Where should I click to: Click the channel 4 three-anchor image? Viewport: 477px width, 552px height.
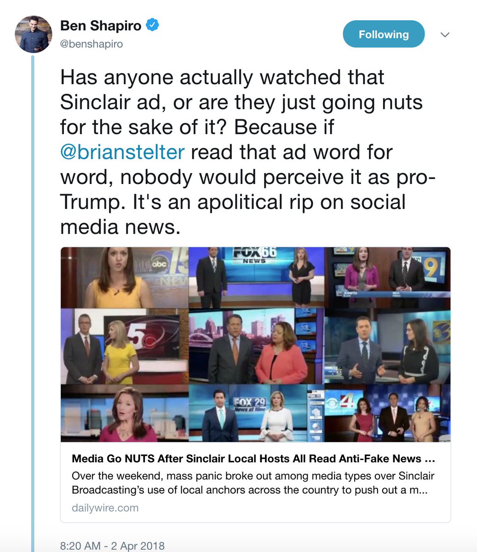pyautogui.click(x=387, y=413)
